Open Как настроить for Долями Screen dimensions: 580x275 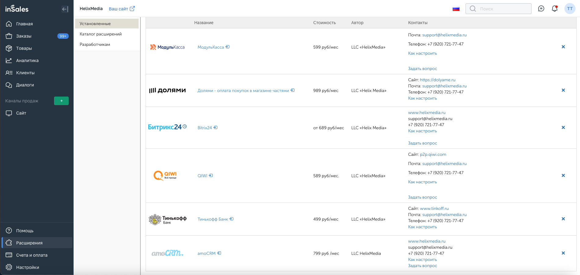pos(422,98)
